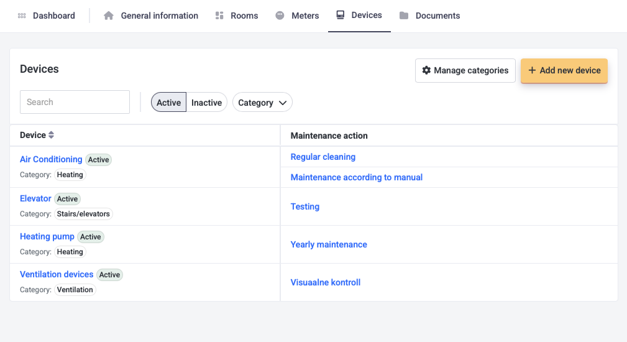This screenshot has width=627, height=342.
Task: Click the General information home icon
Action: 109,16
